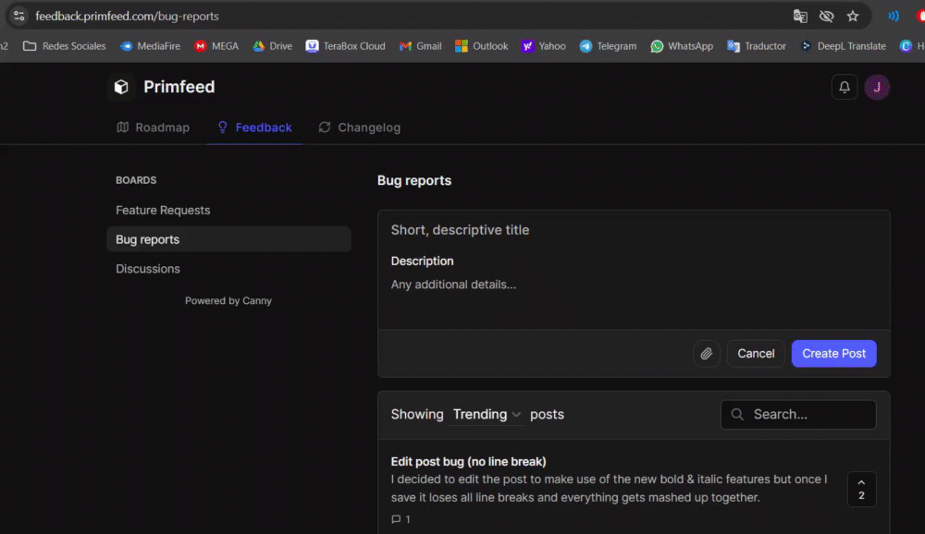Open the Traductor bookmark
Screen dimensions: 925x534
757,46
